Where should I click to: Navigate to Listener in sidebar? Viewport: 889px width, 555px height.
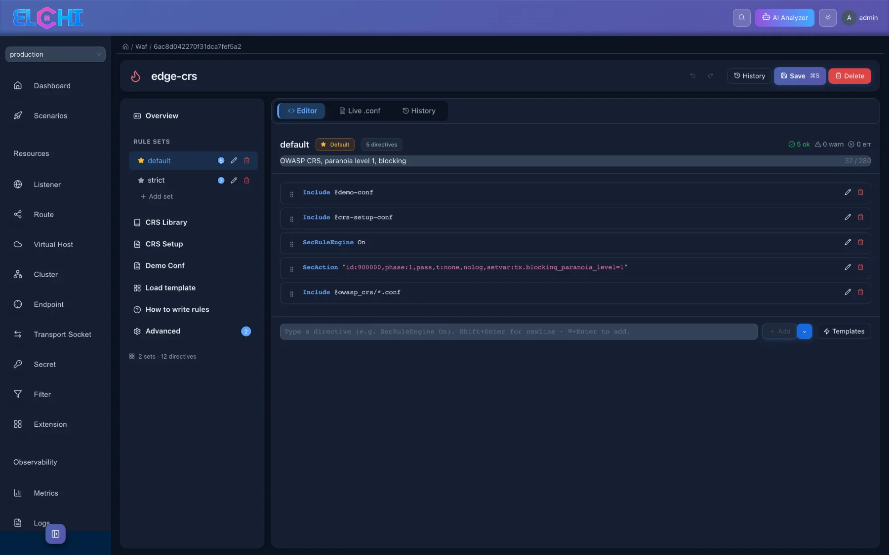pos(47,185)
